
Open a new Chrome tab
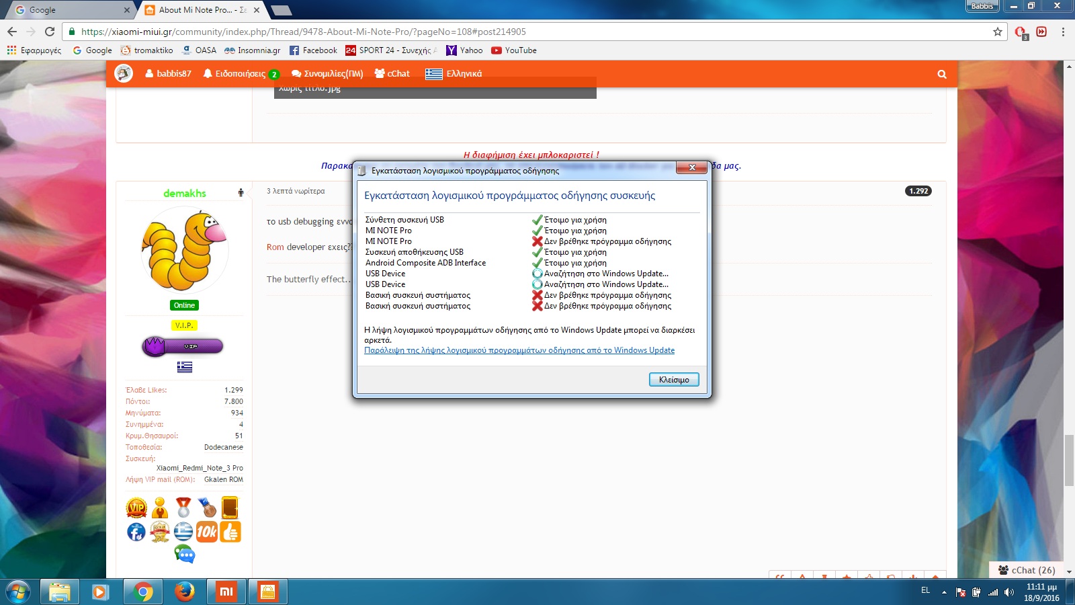click(x=281, y=10)
